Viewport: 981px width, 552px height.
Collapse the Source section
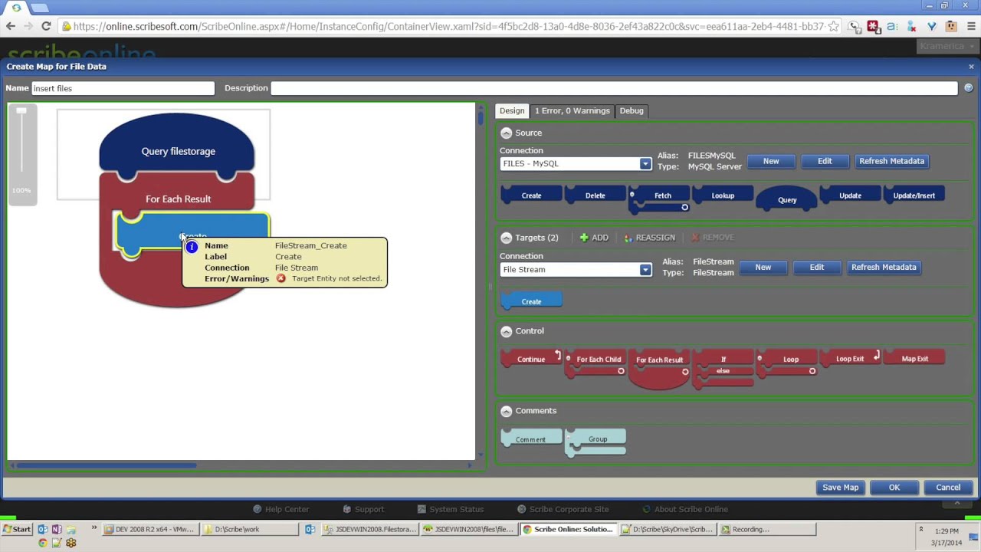(506, 133)
